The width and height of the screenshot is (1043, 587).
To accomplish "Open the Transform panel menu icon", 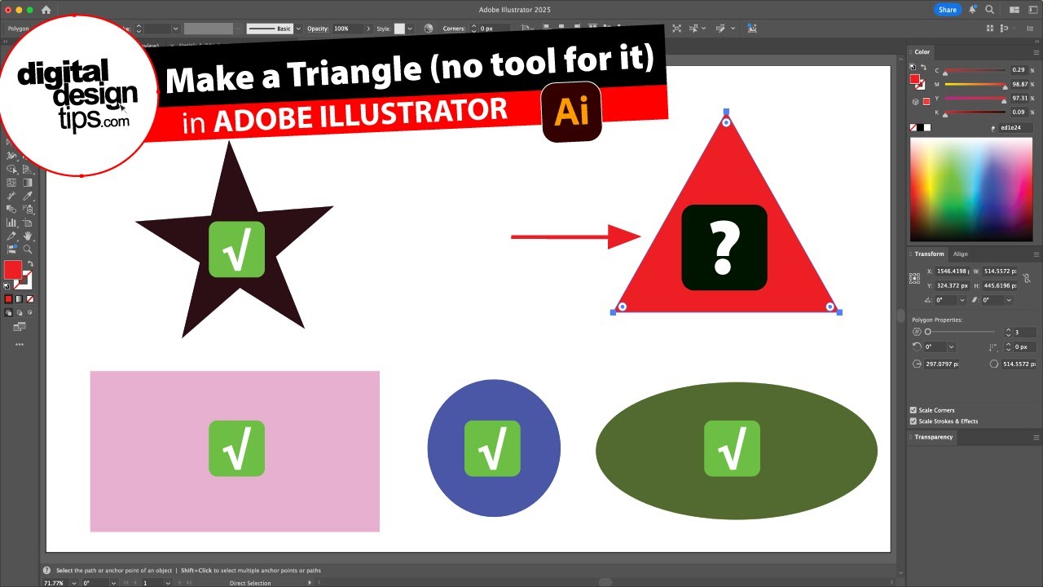I will point(1036,254).
